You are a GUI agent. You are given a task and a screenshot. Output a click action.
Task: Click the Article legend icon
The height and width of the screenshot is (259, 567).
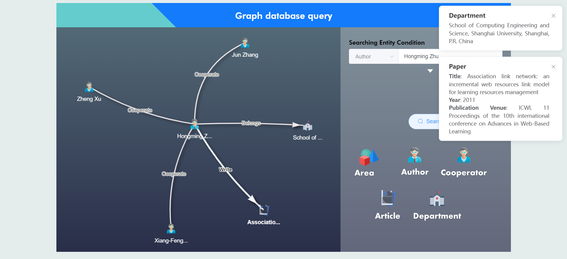[x=388, y=198]
